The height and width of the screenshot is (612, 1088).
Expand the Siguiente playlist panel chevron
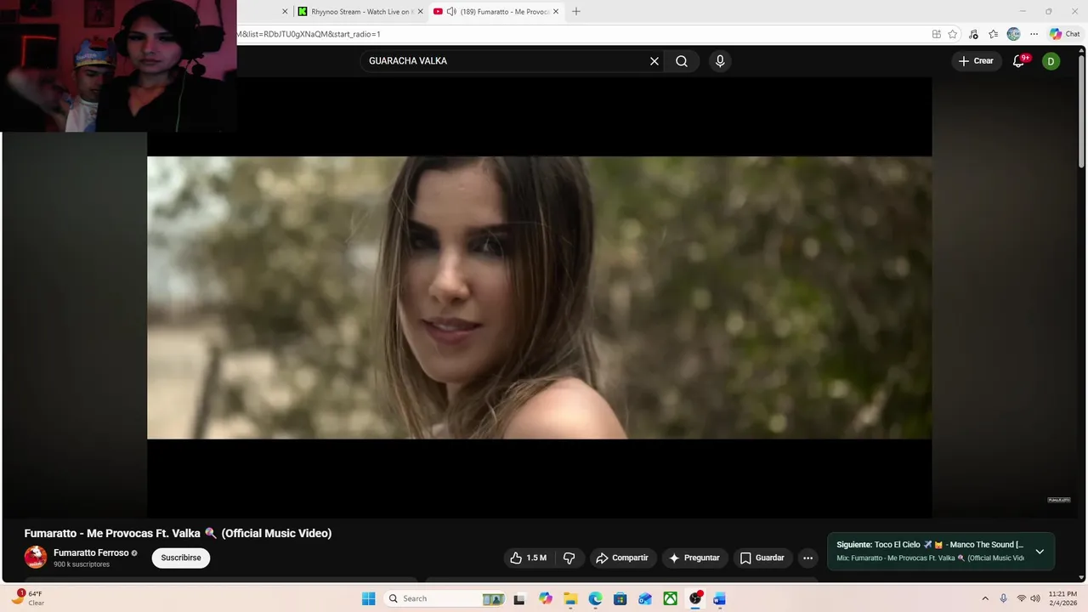(1040, 552)
